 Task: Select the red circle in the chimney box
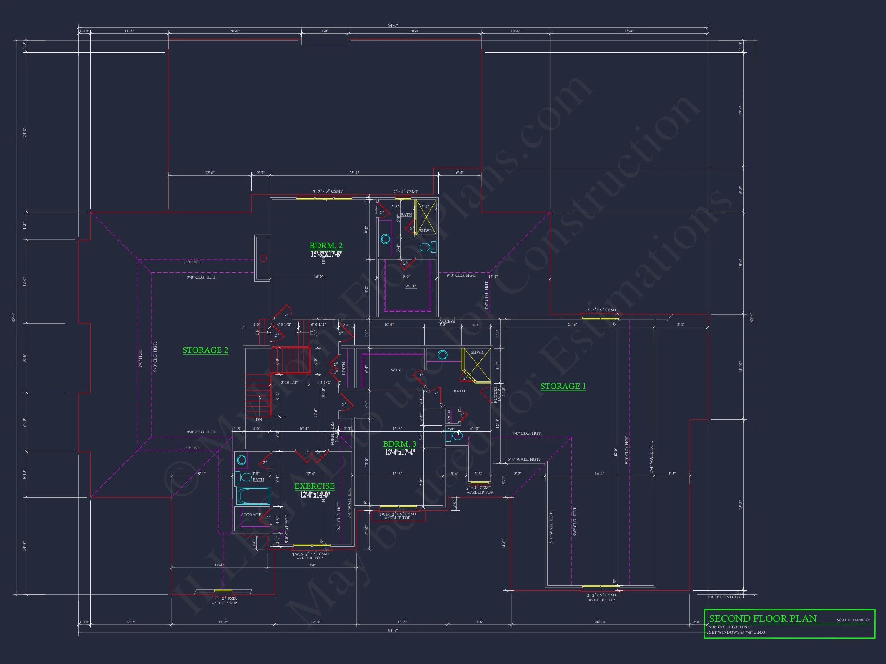[x=263, y=258]
